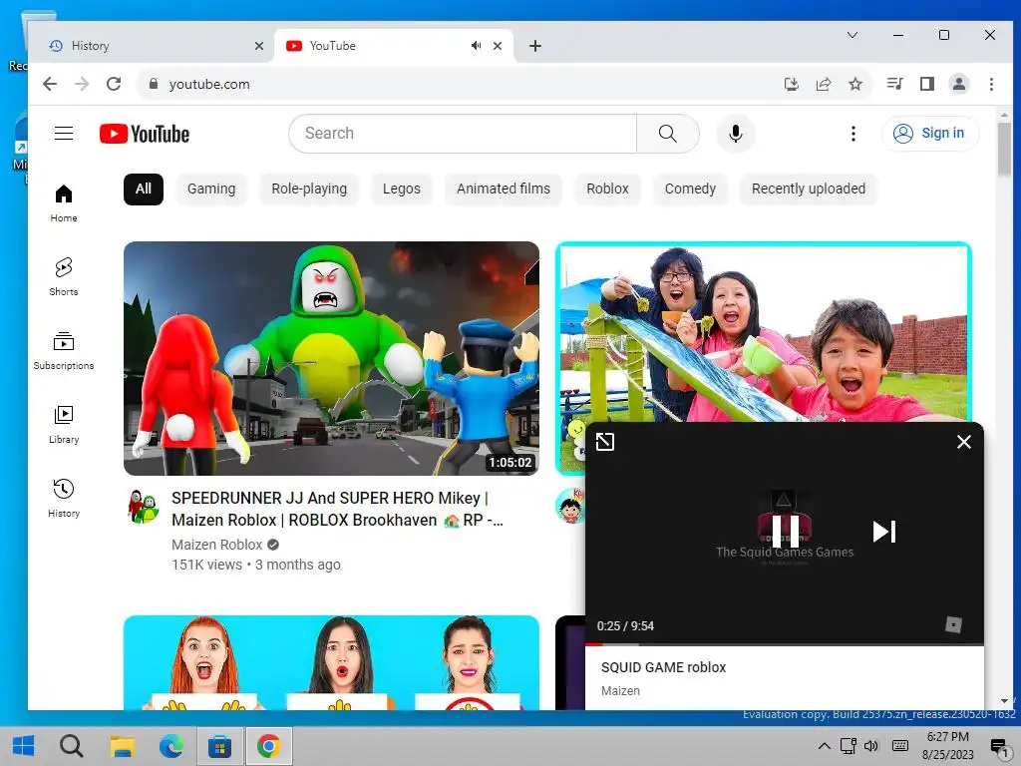The width and height of the screenshot is (1021, 766).
Task: Reload the YouTube page
Action: 114,84
